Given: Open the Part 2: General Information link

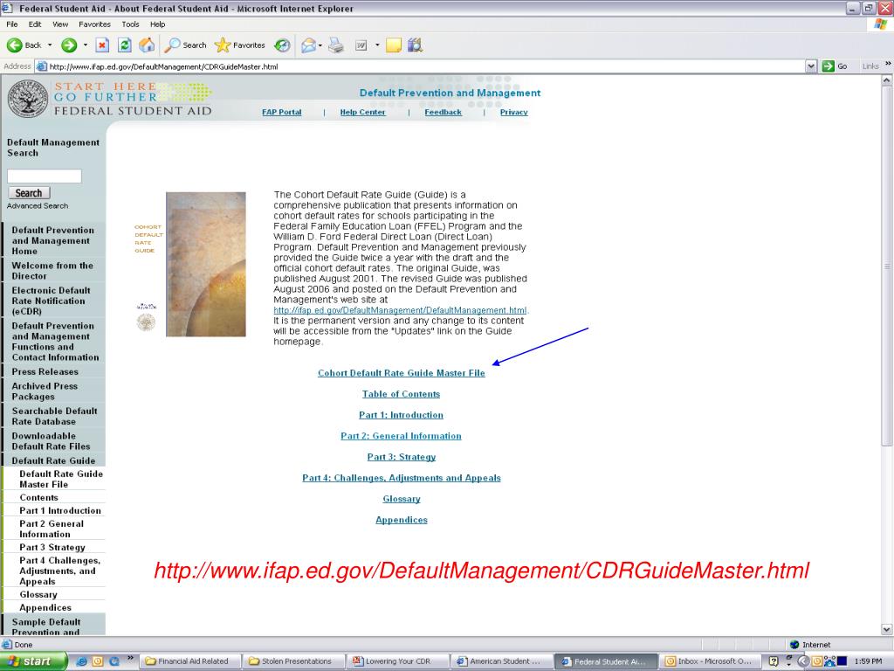Looking at the screenshot, I should point(402,437).
